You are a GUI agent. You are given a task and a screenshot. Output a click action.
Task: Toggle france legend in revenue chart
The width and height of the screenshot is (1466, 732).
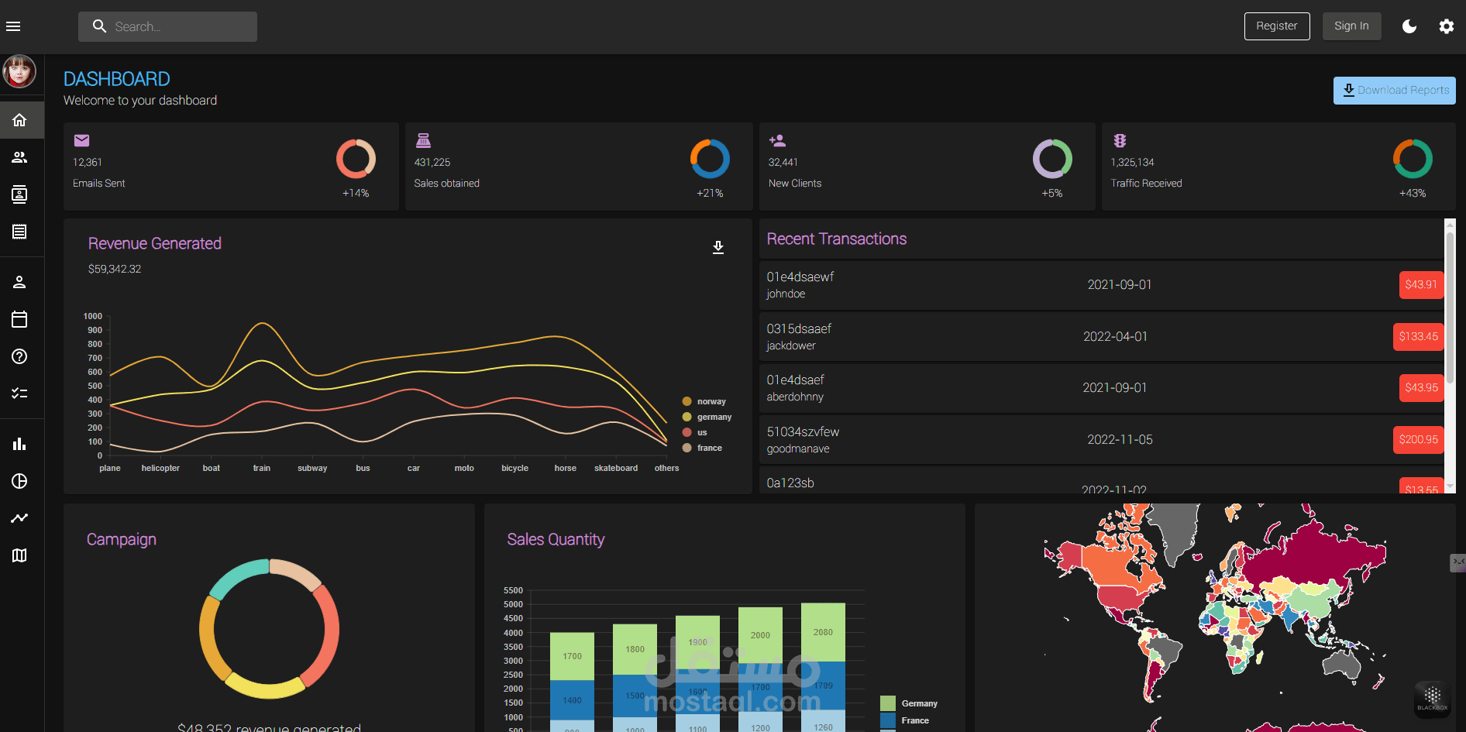pos(702,448)
